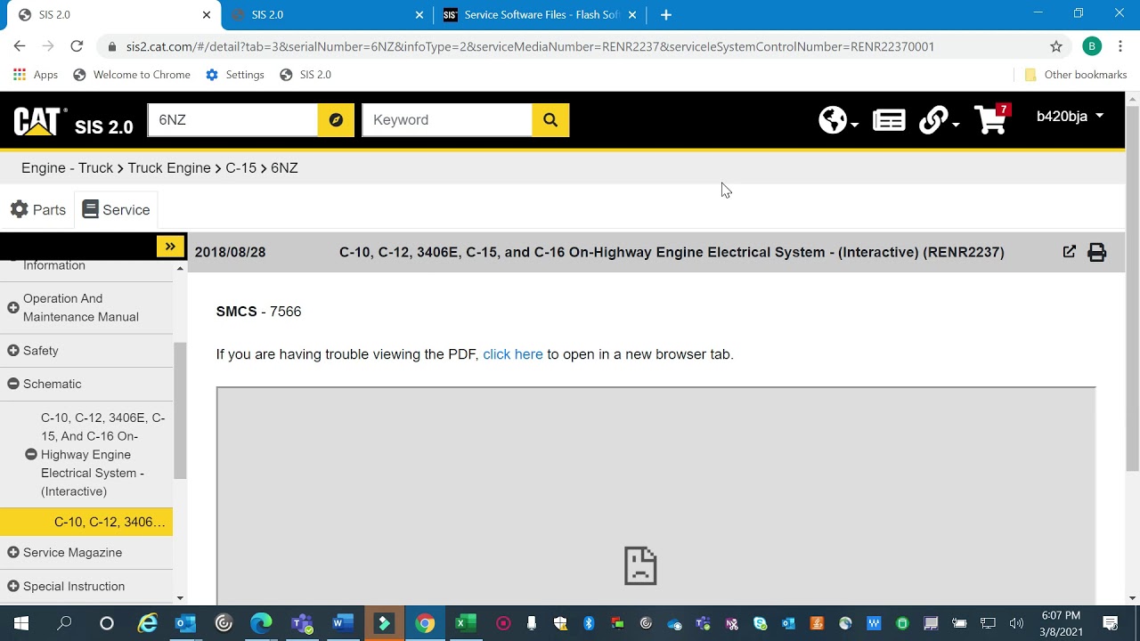The height and width of the screenshot is (641, 1140).
Task: Open Outlook from the taskbar
Action: [x=185, y=623]
